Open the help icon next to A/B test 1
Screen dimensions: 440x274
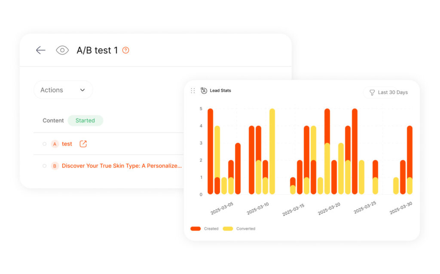(x=125, y=50)
